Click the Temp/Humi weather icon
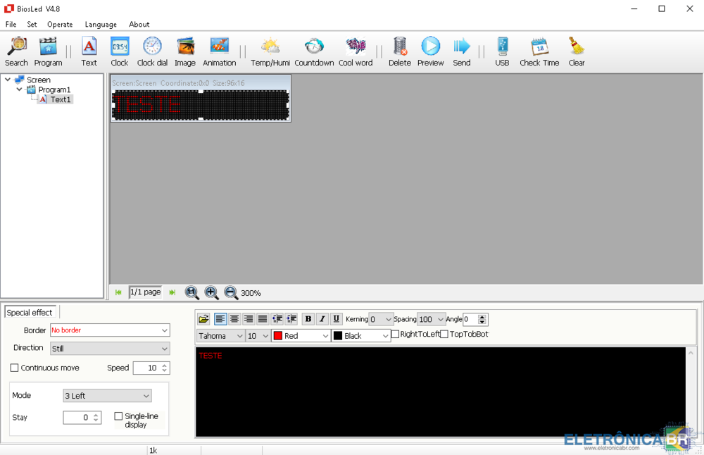Image resolution: width=704 pixels, height=455 pixels. 270,46
